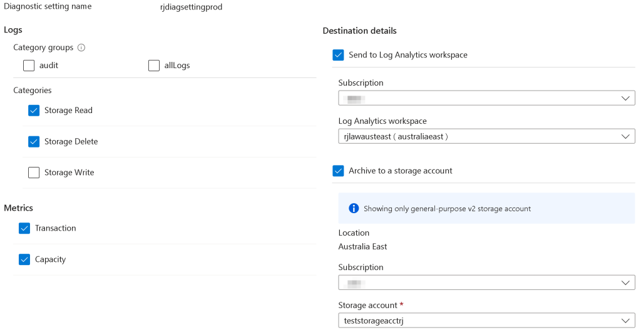Toggle the Transaction metric checkbox

(24, 229)
